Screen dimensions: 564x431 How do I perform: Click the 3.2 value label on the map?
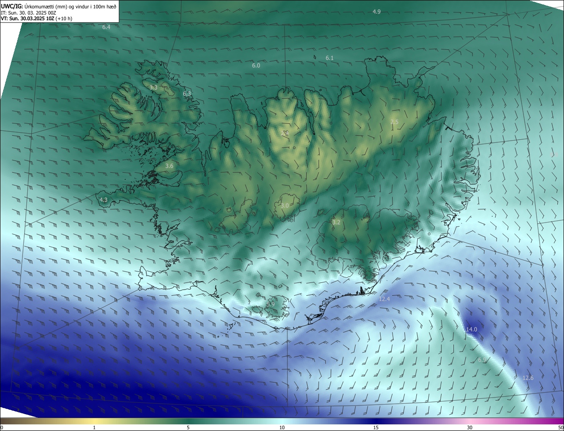click(336, 222)
